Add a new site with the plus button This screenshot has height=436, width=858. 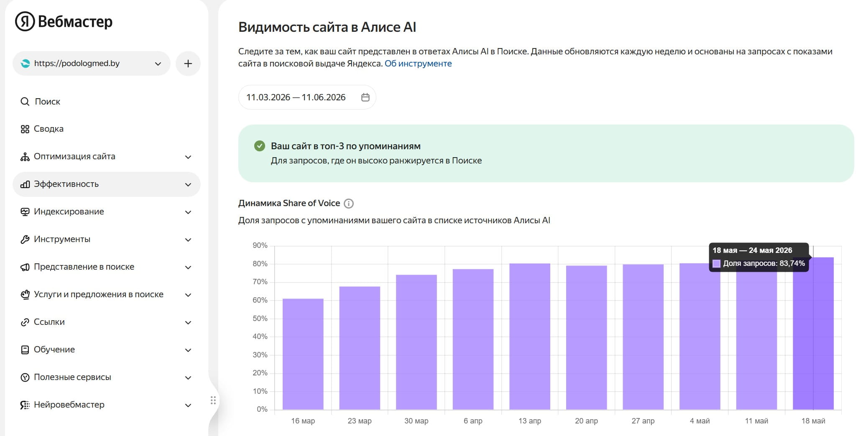(x=188, y=64)
